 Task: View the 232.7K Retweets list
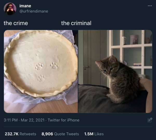(x=20, y=134)
